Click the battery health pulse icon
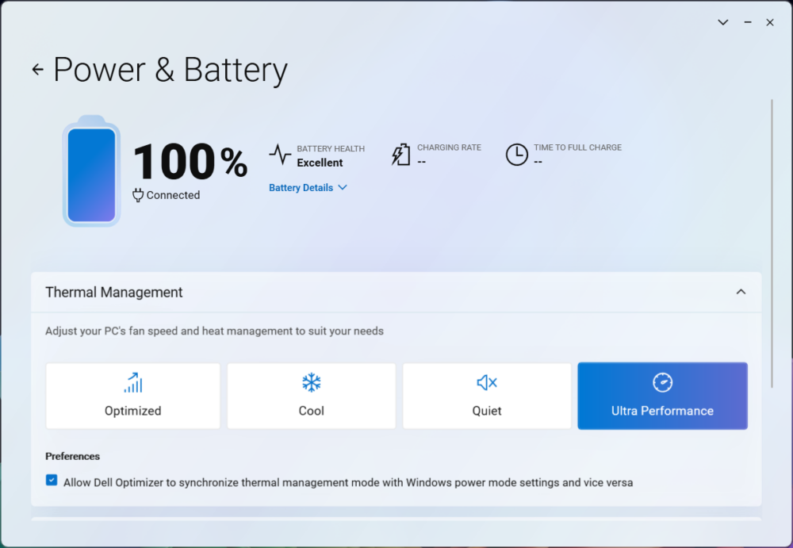Screen dimensions: 793x548 coord(280,154)
